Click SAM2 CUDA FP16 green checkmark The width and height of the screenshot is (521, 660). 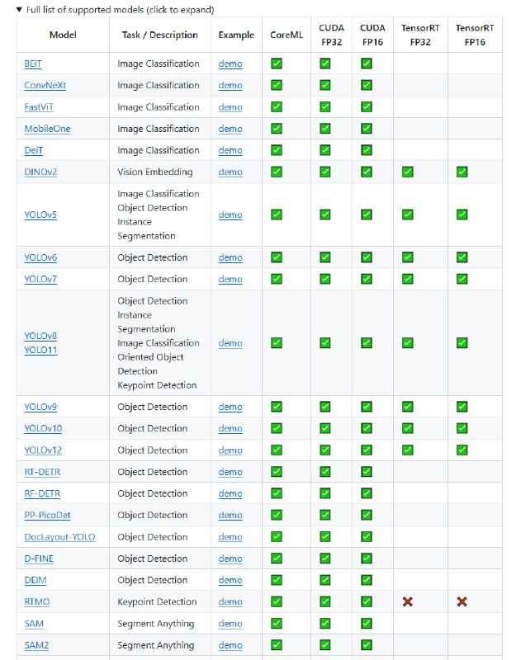(367, 644)
